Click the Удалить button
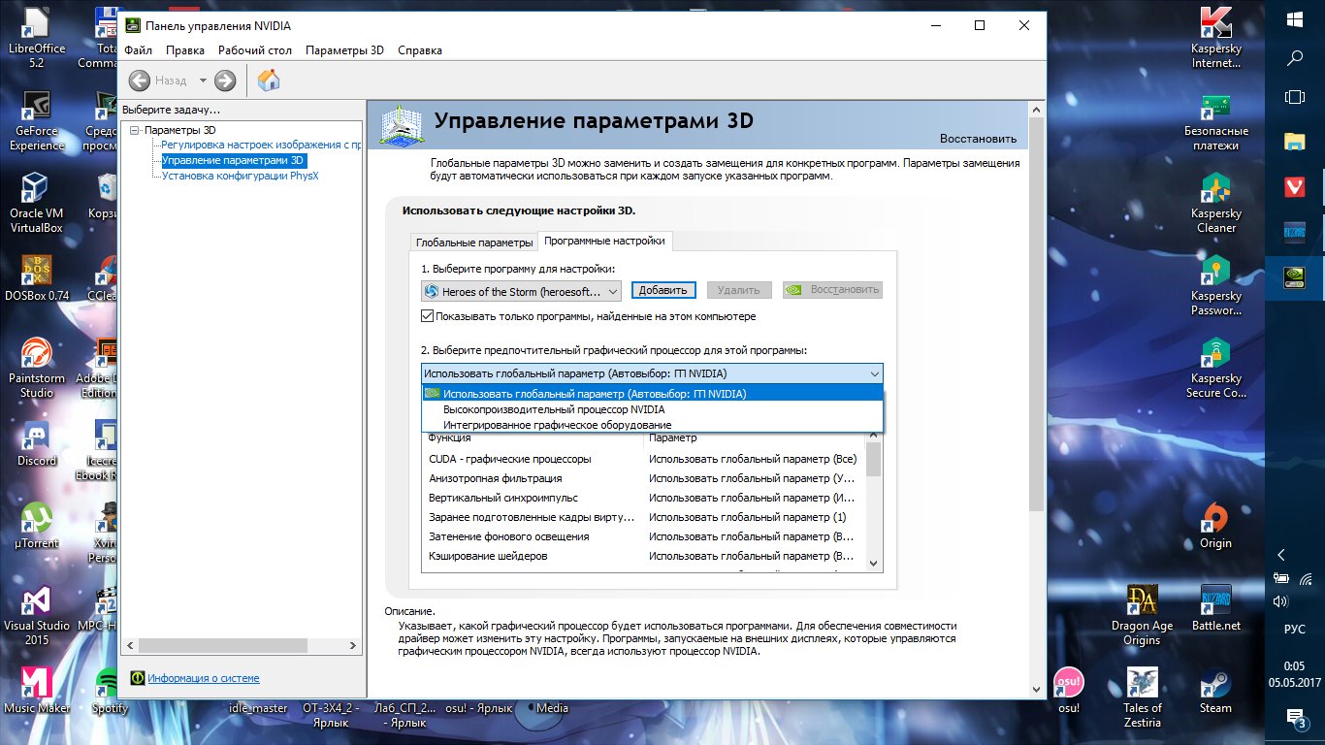1325x745 pixels. [739, 290]
